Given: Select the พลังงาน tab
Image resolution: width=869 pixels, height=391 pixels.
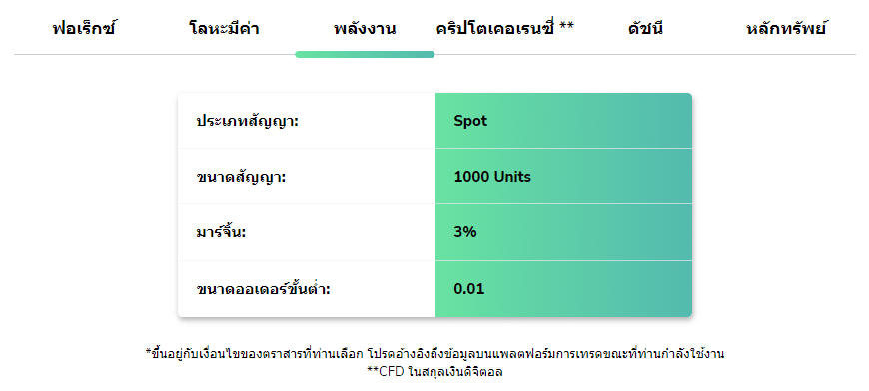Looking at the screenshot, I should (365, 29).
